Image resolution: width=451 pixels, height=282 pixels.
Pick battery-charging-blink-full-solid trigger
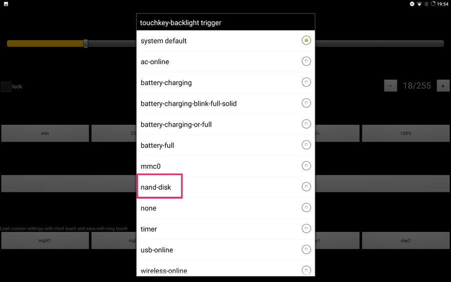[306, 103]
